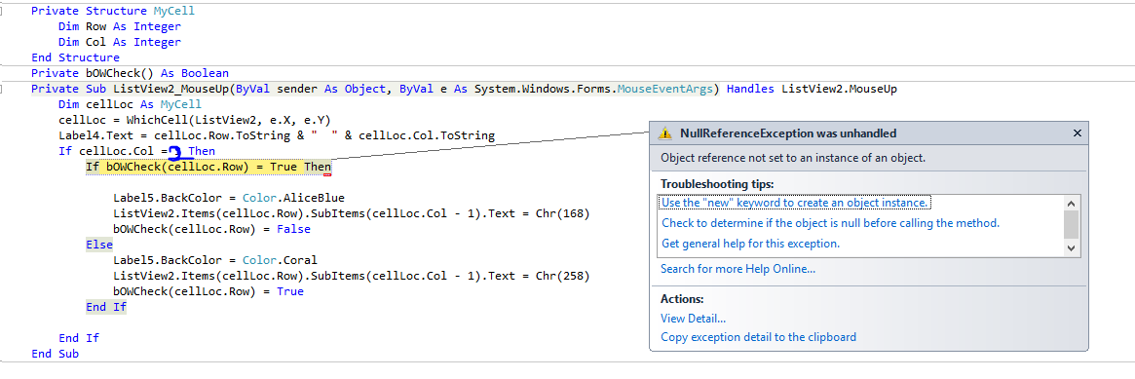Click the "If cellLoc.Col =" line
Screen dimensions: 1135x379
(136, 151)
